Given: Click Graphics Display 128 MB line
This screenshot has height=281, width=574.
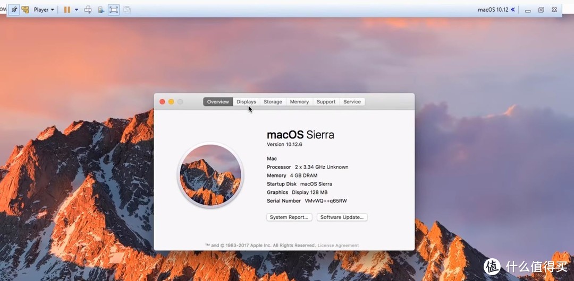Looking at the screenshot, I should 297,192.
